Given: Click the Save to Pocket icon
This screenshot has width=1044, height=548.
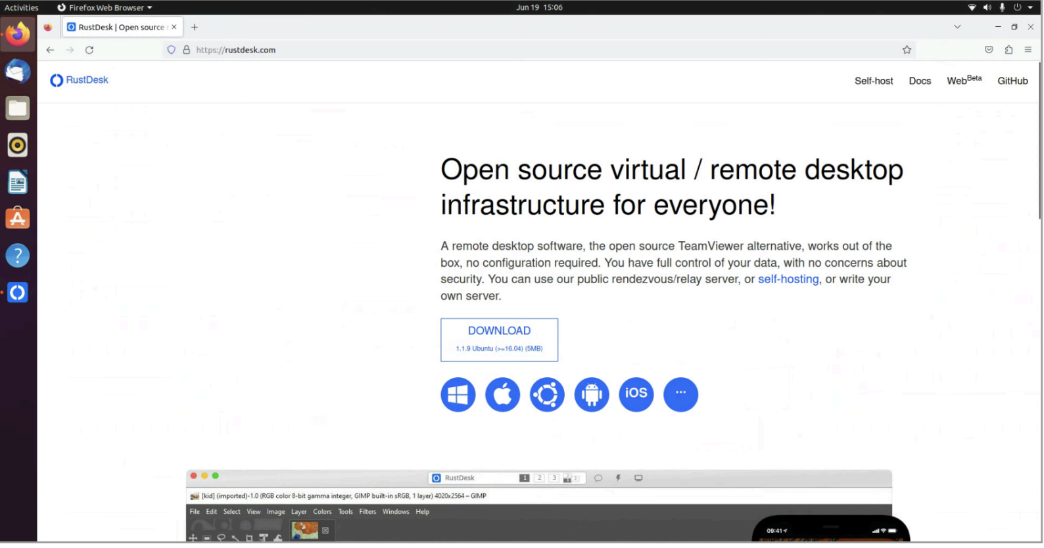Looking at the screenshot, I should 989,50.
